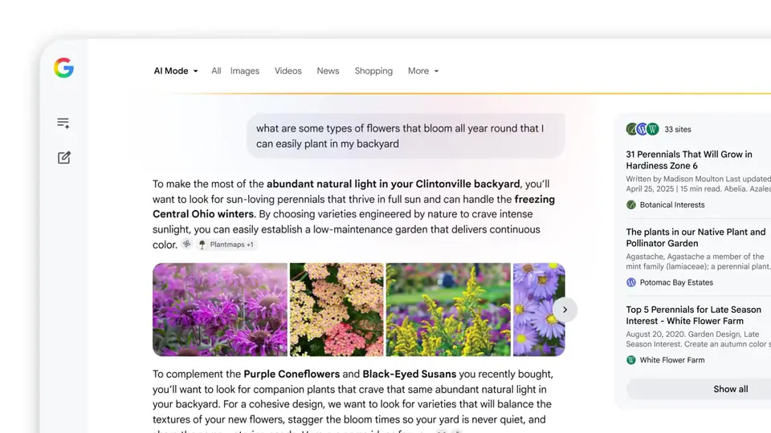Start a new chat with the compose icon
Image resolution: width=771 pixels, height=433 pixels.
pos(64,158)
